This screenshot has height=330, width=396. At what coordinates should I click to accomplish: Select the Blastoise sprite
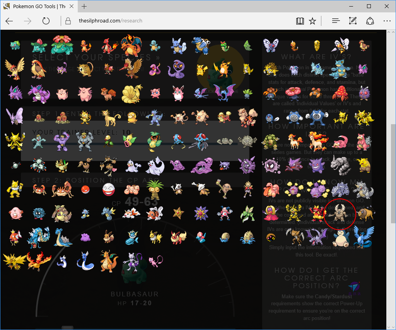click(201, 45)
